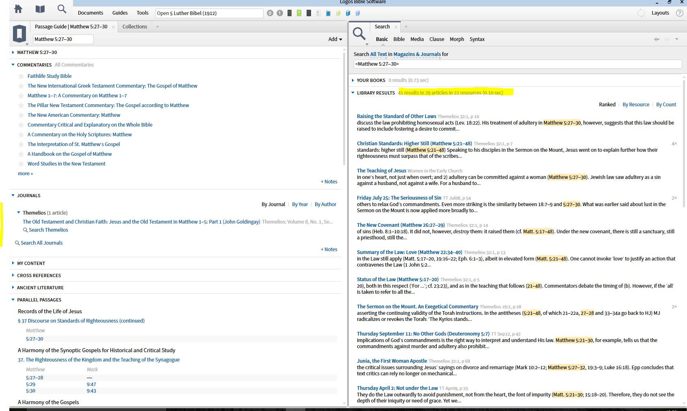This screenshot has height=411, width=687.
Task: Open Raising the Standard of Other Laws article
Action: tap(397, 116)
